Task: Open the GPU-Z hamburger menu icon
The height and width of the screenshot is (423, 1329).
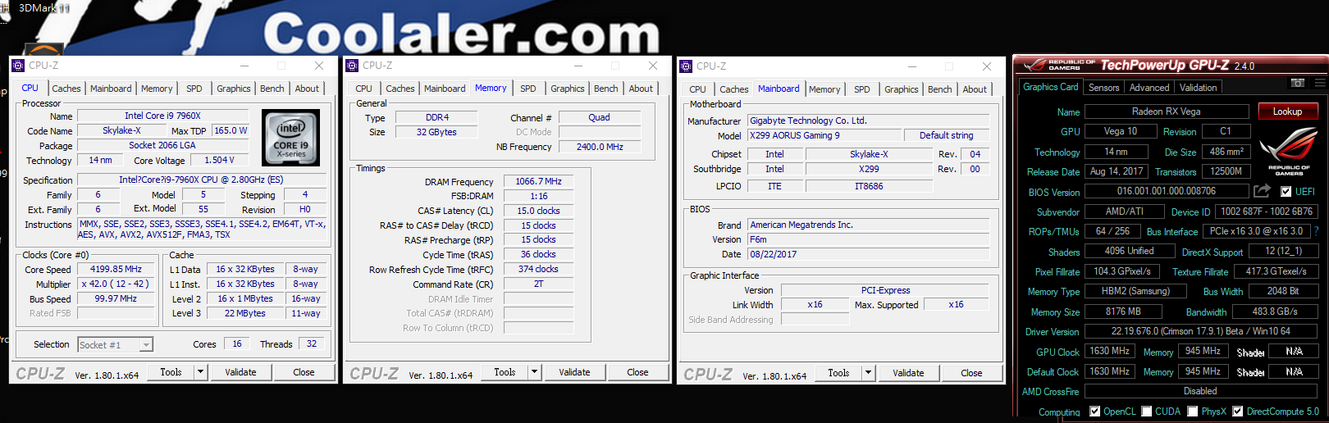Action: point(1320,83)
